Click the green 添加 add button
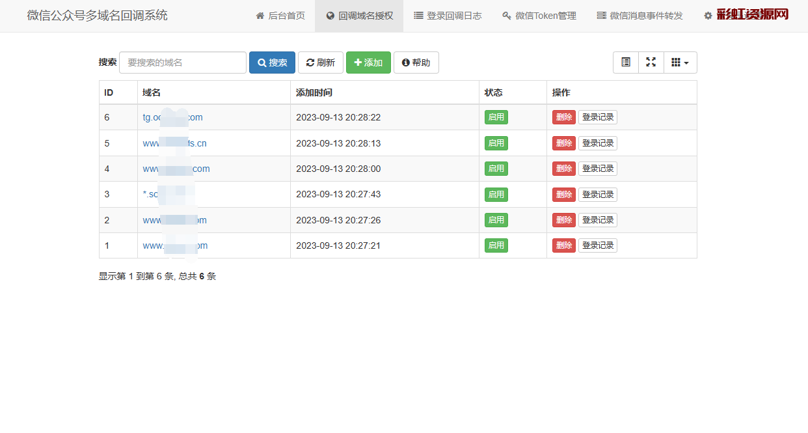808x433 pixels. [x=368, y=63]
